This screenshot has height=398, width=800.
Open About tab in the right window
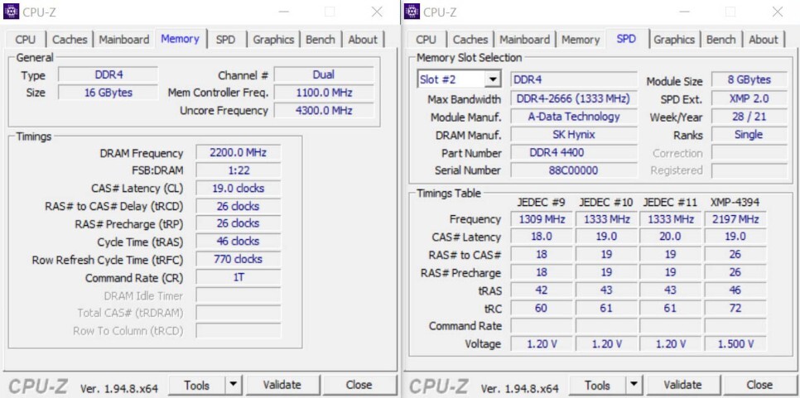pos(764,39)
